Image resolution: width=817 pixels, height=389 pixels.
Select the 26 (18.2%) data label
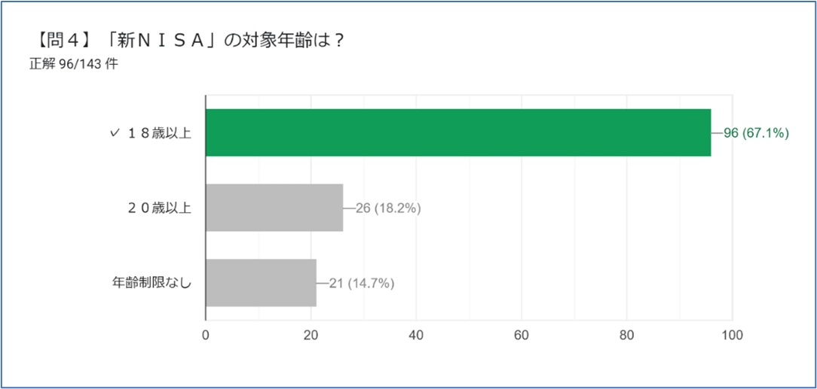click(387, 208)
